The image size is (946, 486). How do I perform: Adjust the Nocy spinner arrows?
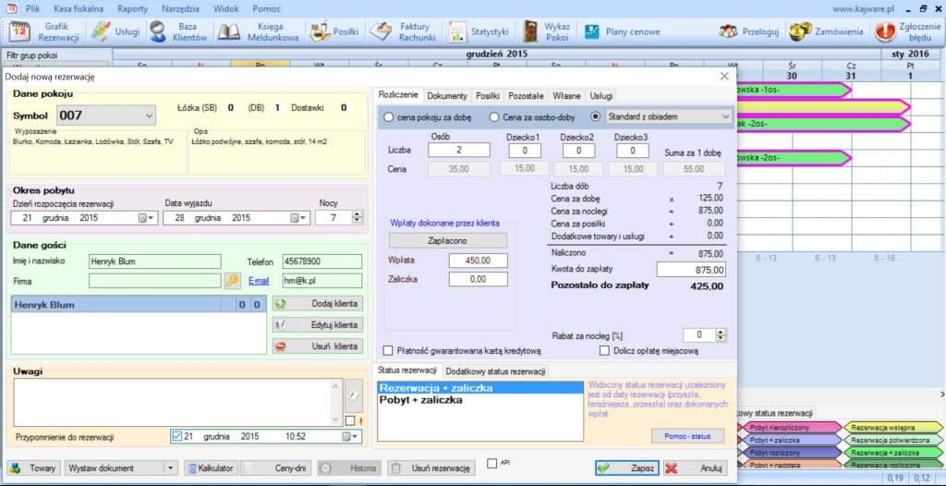358,218
